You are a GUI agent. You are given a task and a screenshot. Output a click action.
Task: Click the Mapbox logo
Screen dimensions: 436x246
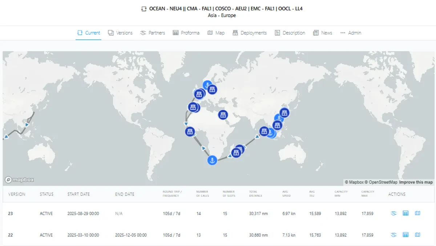coord(20,180)
